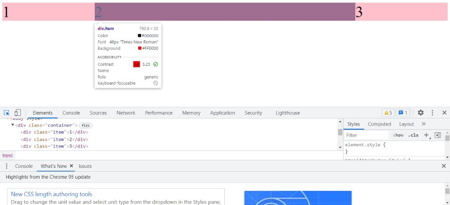Select the Styles pane tab
The width and height of the screenshot is (450, 205).
(x=353, y=124)
